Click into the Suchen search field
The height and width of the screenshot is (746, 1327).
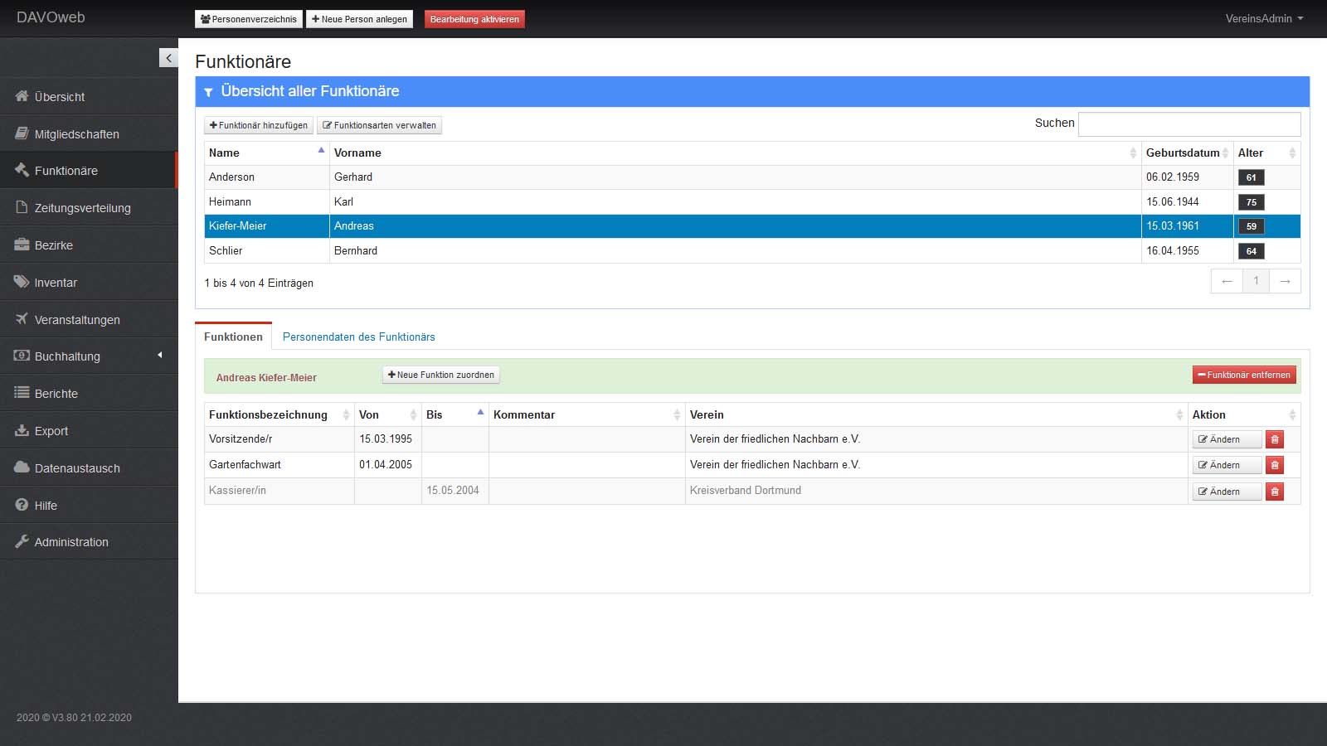tap(1189, 124)
